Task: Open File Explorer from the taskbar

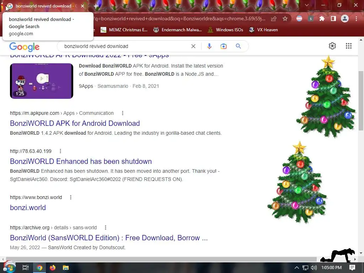Action: coord(66,268)
